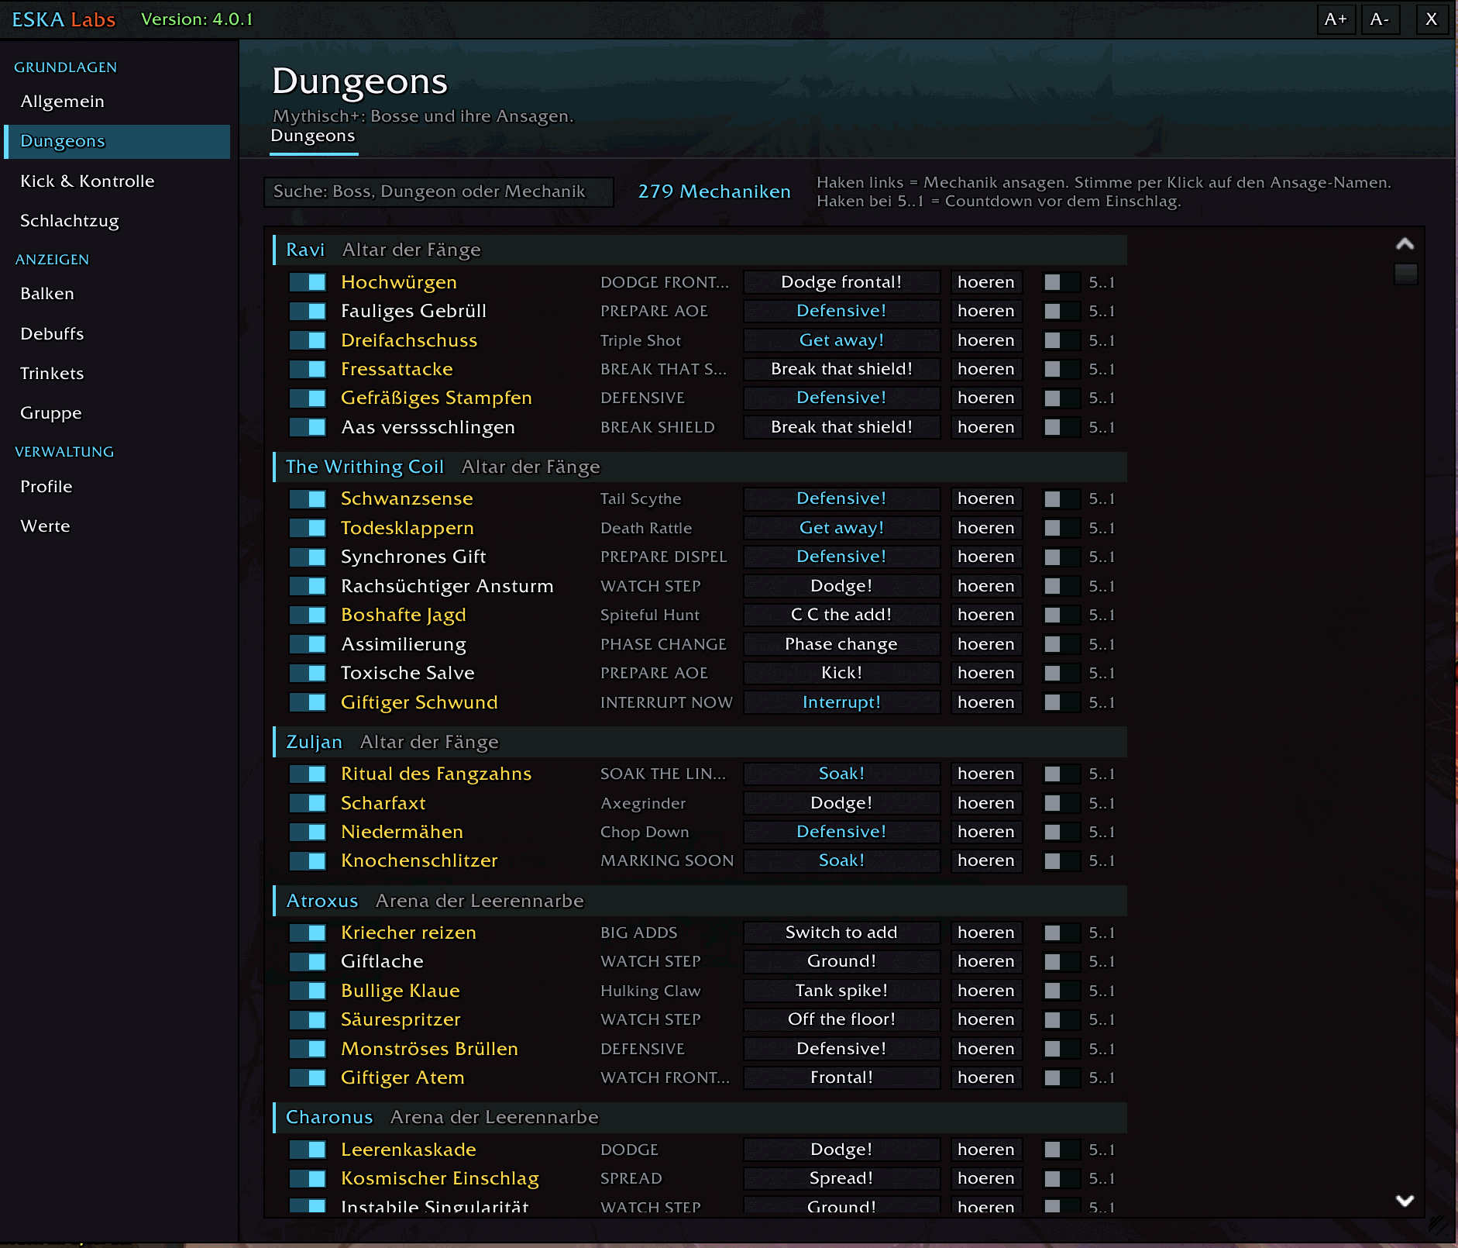The width and height of the screenshot is (1458, 1248).
Task: Open voice selector 'Tank spike!' for Bullige Klaue
Action: coord(841,991)
